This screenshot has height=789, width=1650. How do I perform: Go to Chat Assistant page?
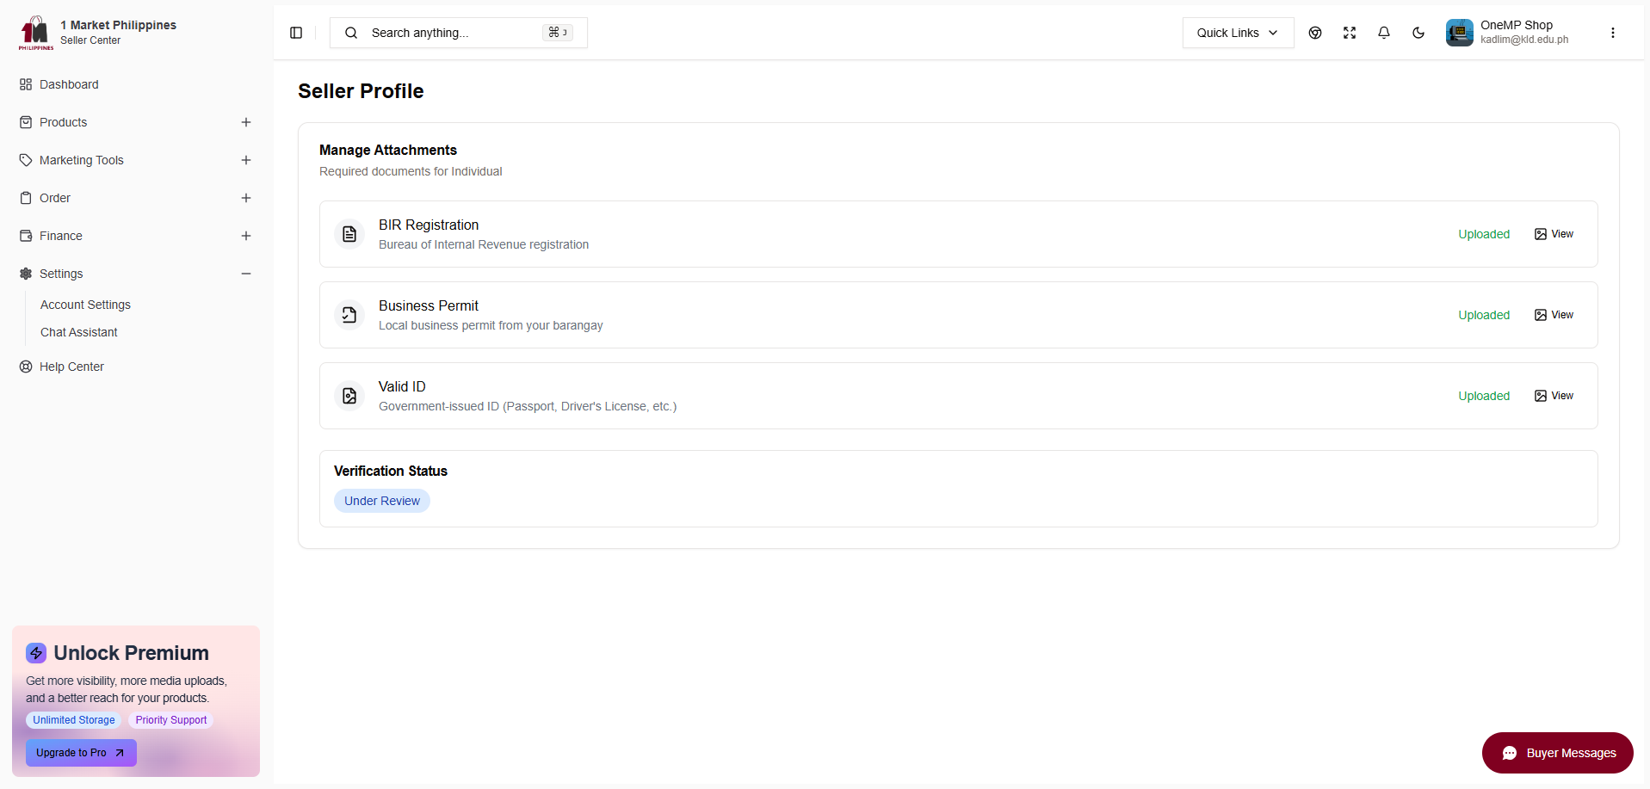pos(79,332)
